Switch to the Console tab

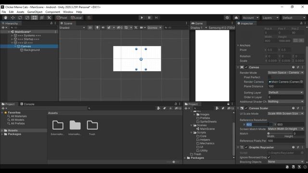[x=27, y=104]
